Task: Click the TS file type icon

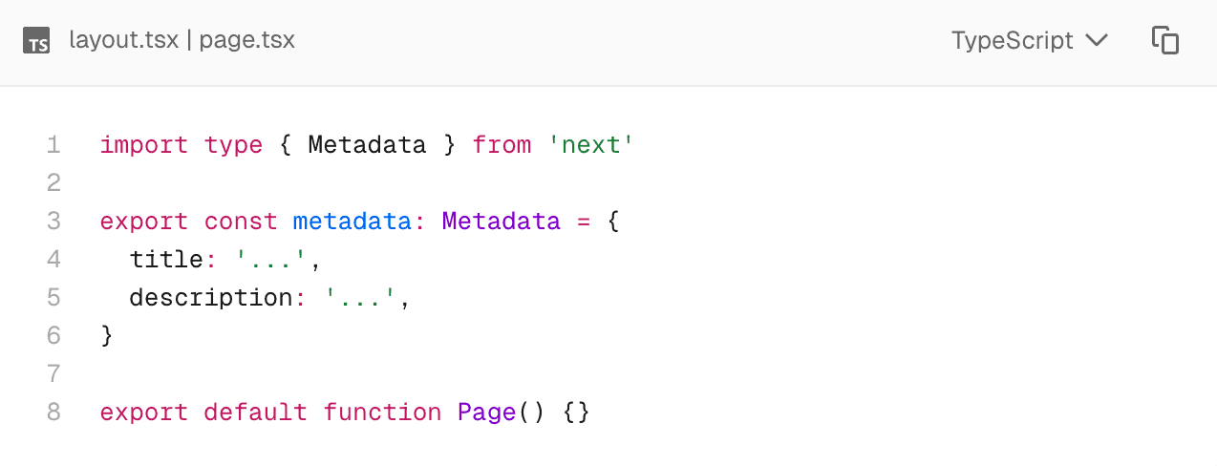Action: (x=36, y=41)
